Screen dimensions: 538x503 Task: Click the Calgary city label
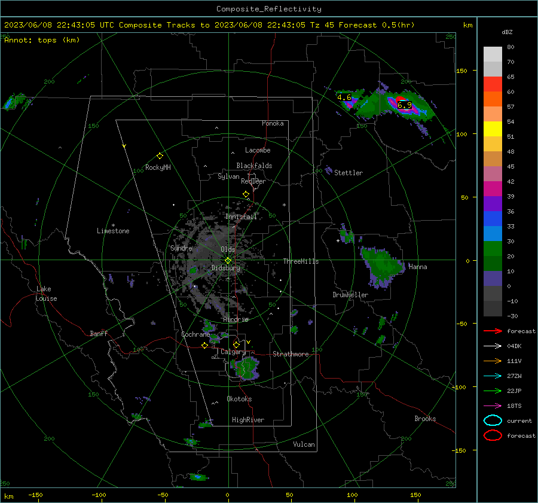(233, 352)
